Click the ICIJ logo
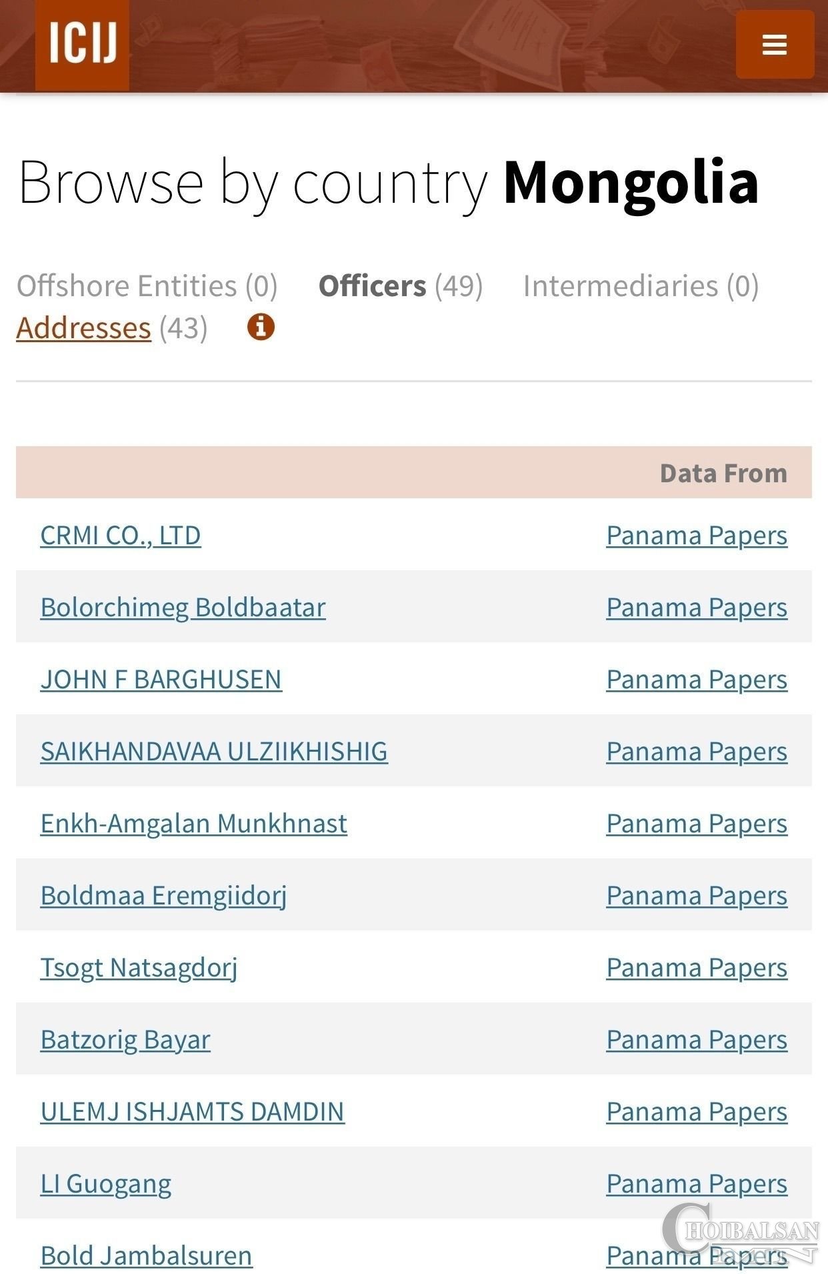Image resolution: width=828 pixels, height=1274 pixels. (x=82, y=44)
